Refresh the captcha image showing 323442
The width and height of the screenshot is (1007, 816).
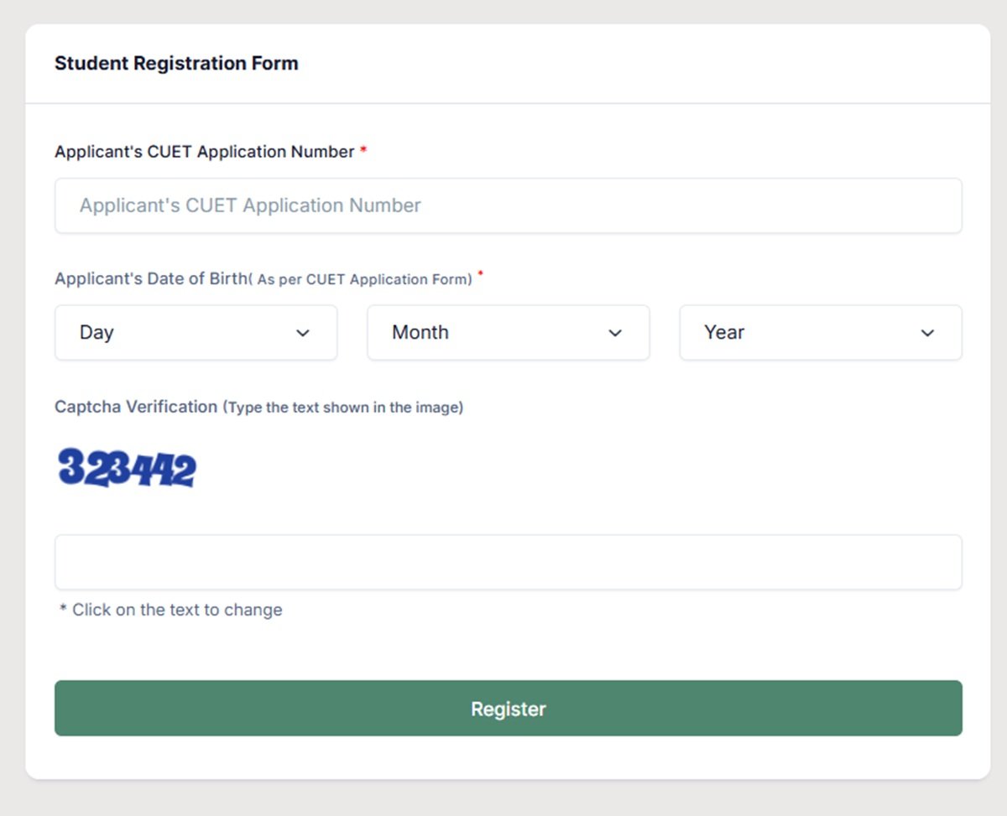click(127, 467)
